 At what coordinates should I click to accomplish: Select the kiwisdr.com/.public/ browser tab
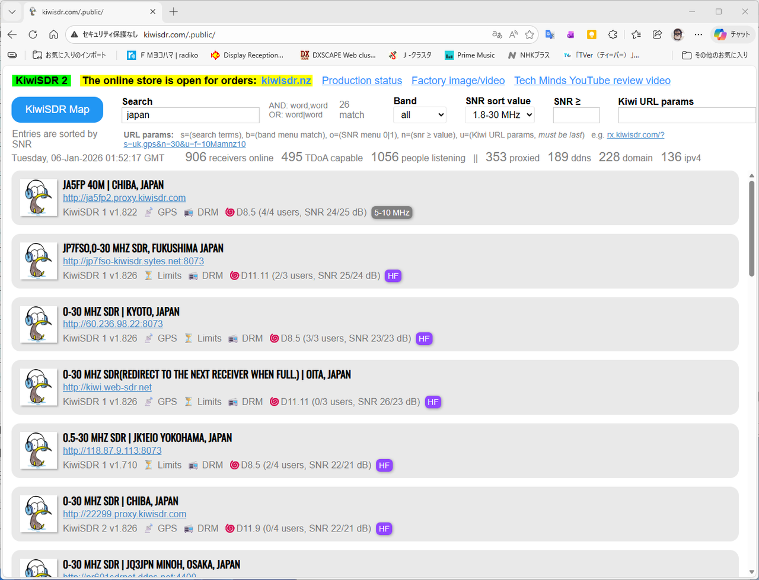pos(92,12)
